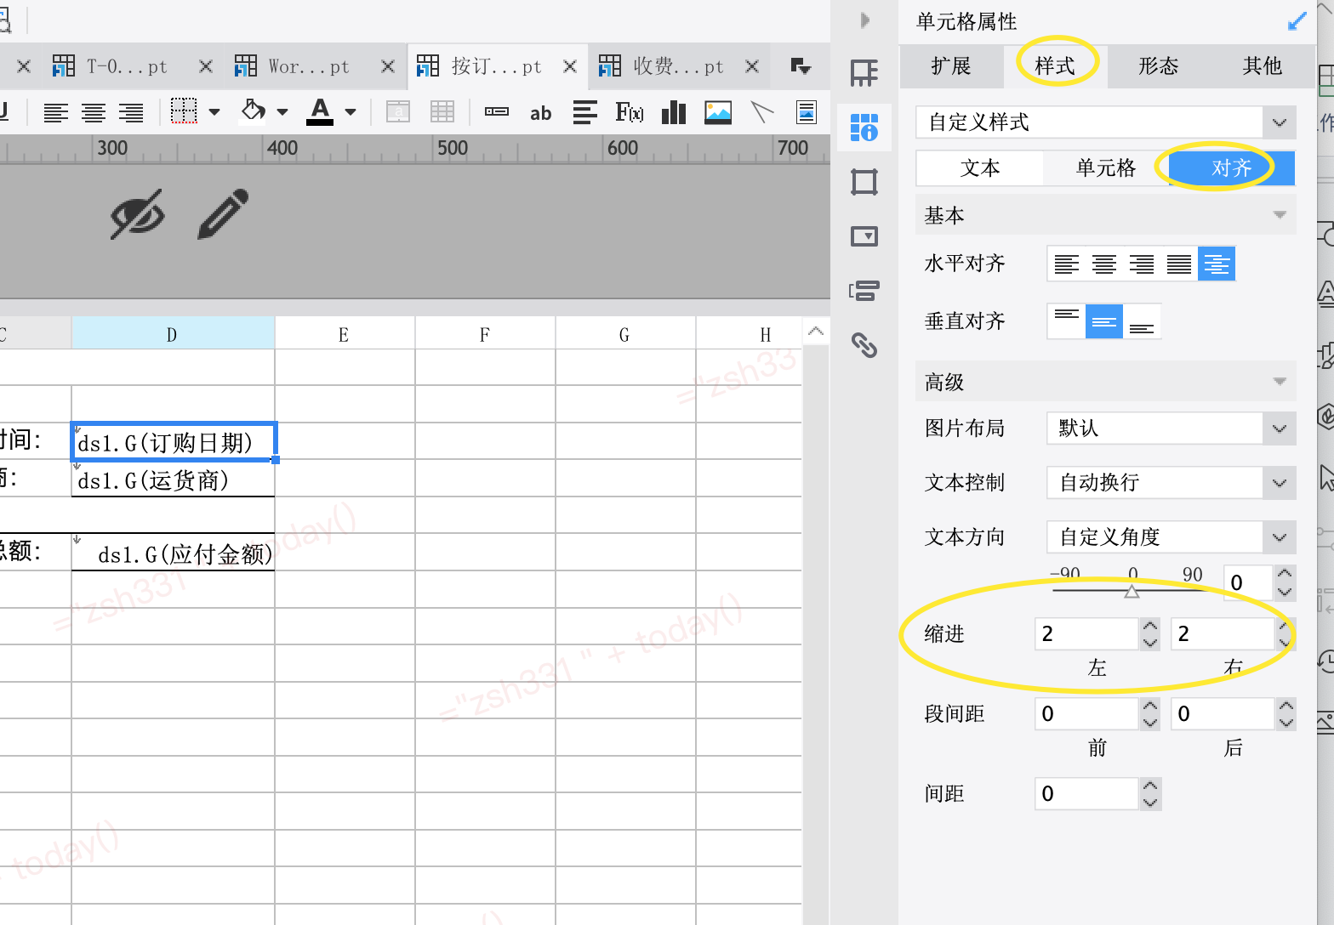Toggle the crossed-eye visibility icon
This screenshot has width=1334, height=925.
pos(138,215)
